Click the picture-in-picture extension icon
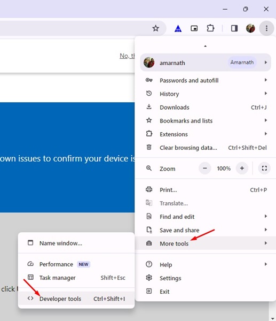 point(194,28)
